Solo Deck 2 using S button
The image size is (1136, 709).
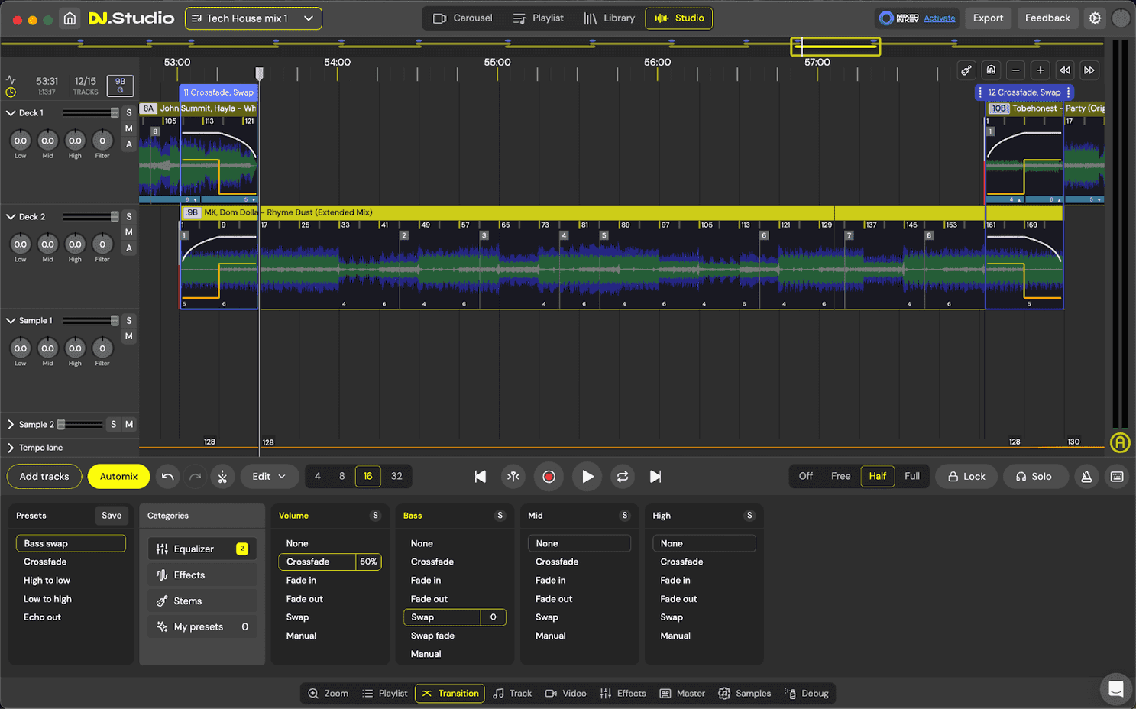[129, 217]
